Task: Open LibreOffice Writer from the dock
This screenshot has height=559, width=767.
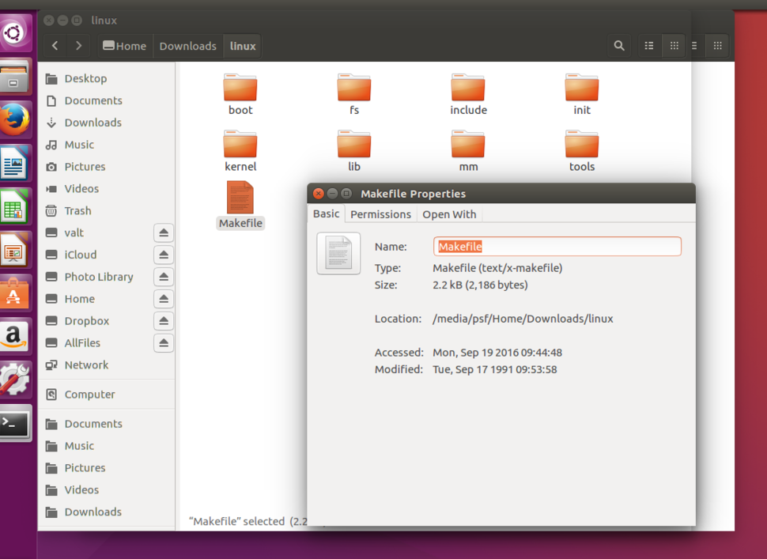Action: (x=15, y=163)
